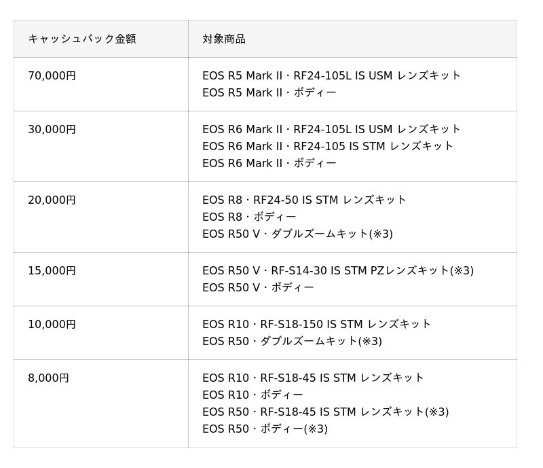Click EOS R50・ダブルズームキット(※3) entry
Screen dimensions: 543x468
click(293, 341)
